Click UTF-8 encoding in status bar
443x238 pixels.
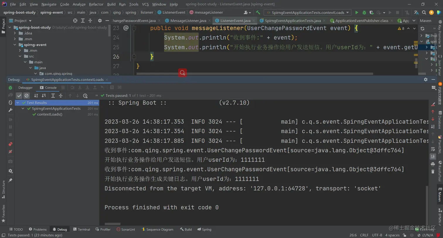point(377,235)
